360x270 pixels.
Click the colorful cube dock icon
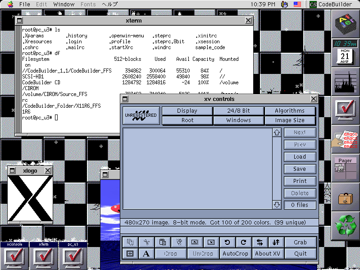(345, 24)
